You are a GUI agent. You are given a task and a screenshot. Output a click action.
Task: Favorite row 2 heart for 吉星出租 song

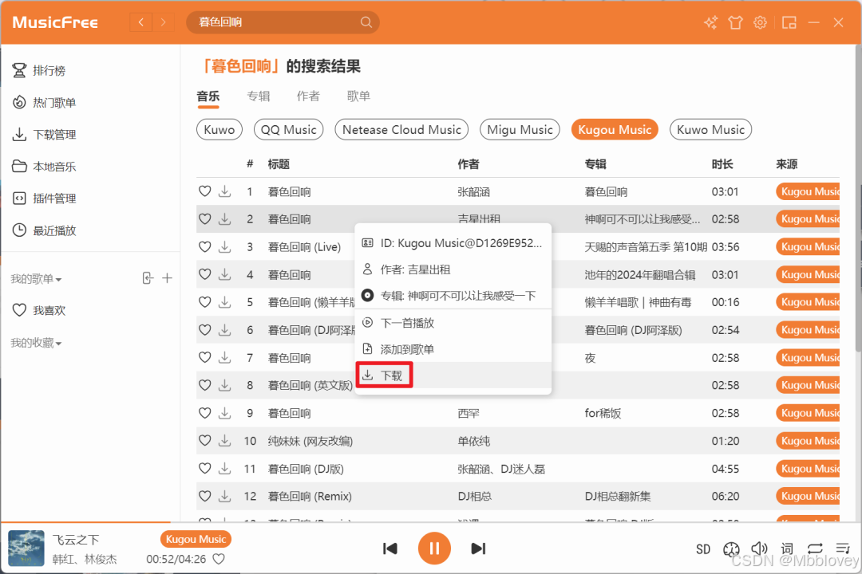tap(204, 218)
